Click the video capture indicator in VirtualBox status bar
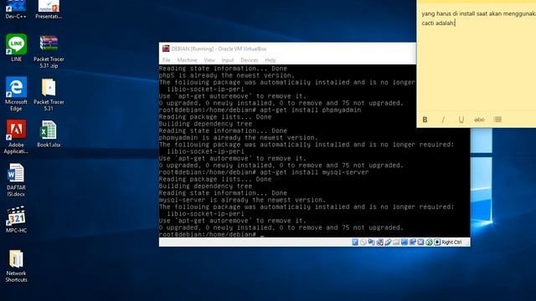The width and height of the screenshot is (536, 301). (413, 242)
